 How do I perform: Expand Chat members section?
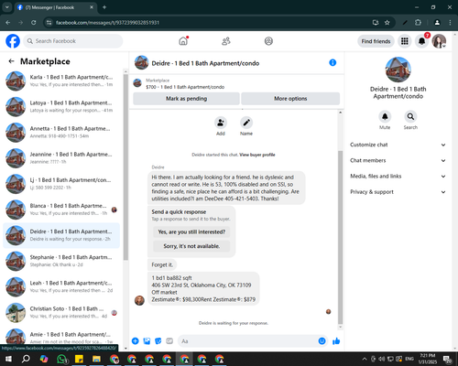398,160
